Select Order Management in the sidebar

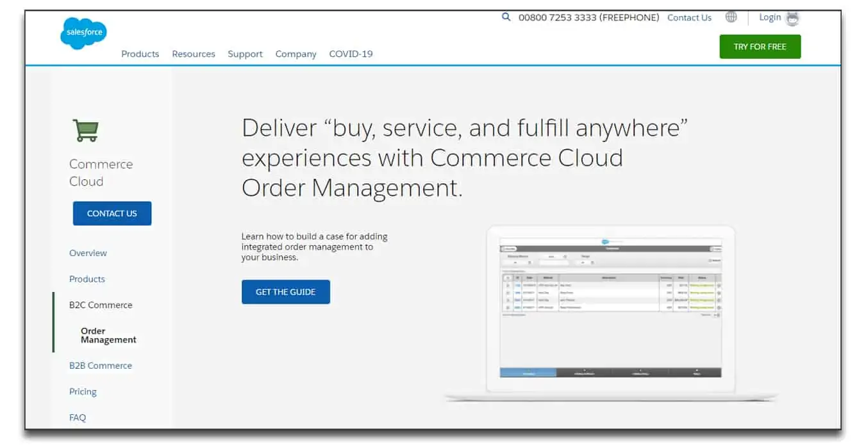click(x=108, y=336)
